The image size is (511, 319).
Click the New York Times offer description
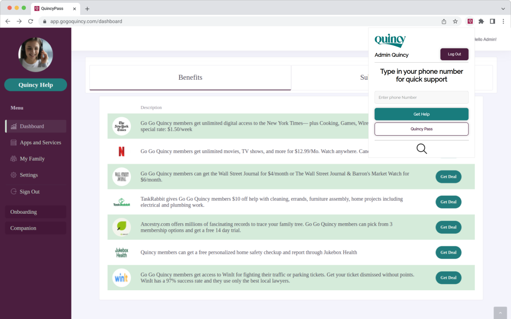pyautogui.click(x=254, y=126)
